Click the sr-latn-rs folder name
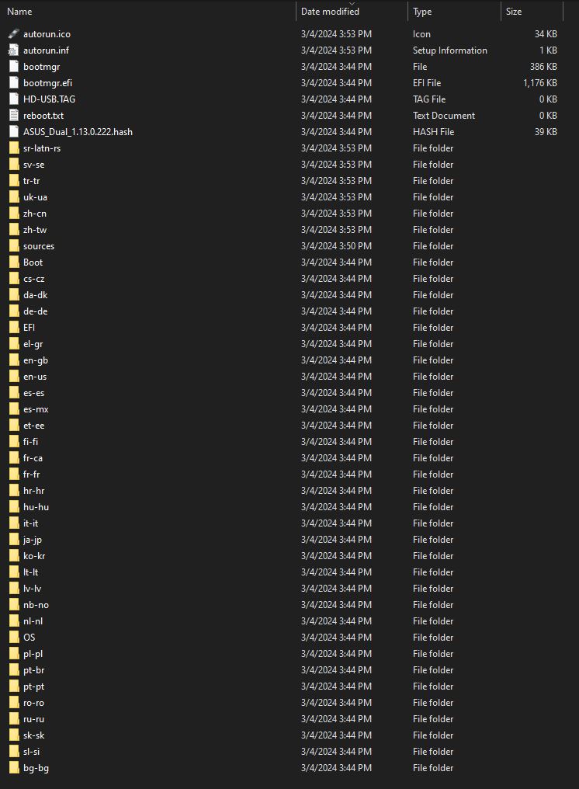 pos(42,148)
